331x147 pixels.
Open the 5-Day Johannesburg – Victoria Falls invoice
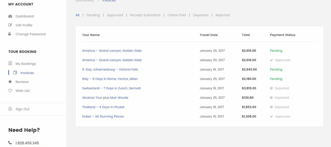click(110, 69)
